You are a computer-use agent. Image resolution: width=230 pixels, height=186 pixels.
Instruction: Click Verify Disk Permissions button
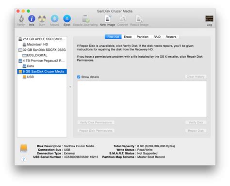(x=96, y=123)
